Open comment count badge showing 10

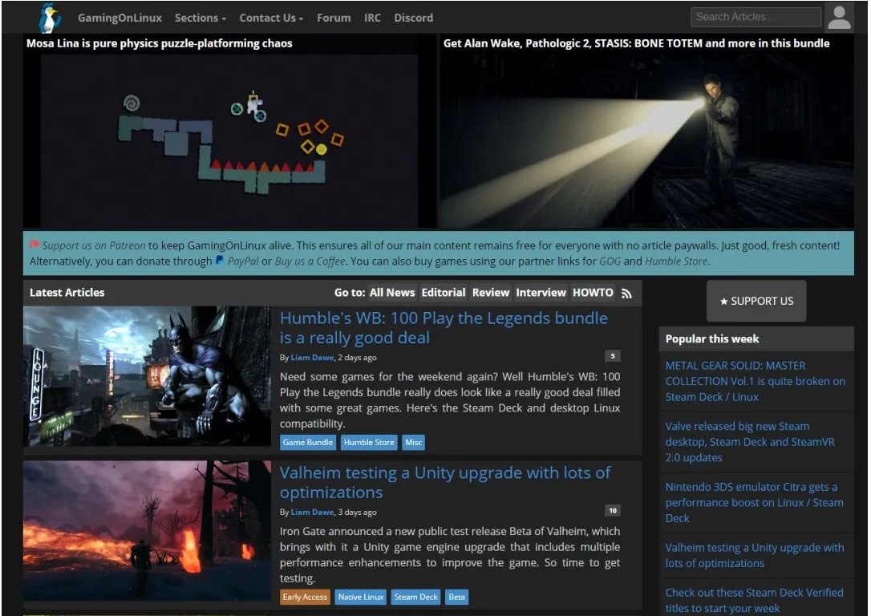[612, 510]
